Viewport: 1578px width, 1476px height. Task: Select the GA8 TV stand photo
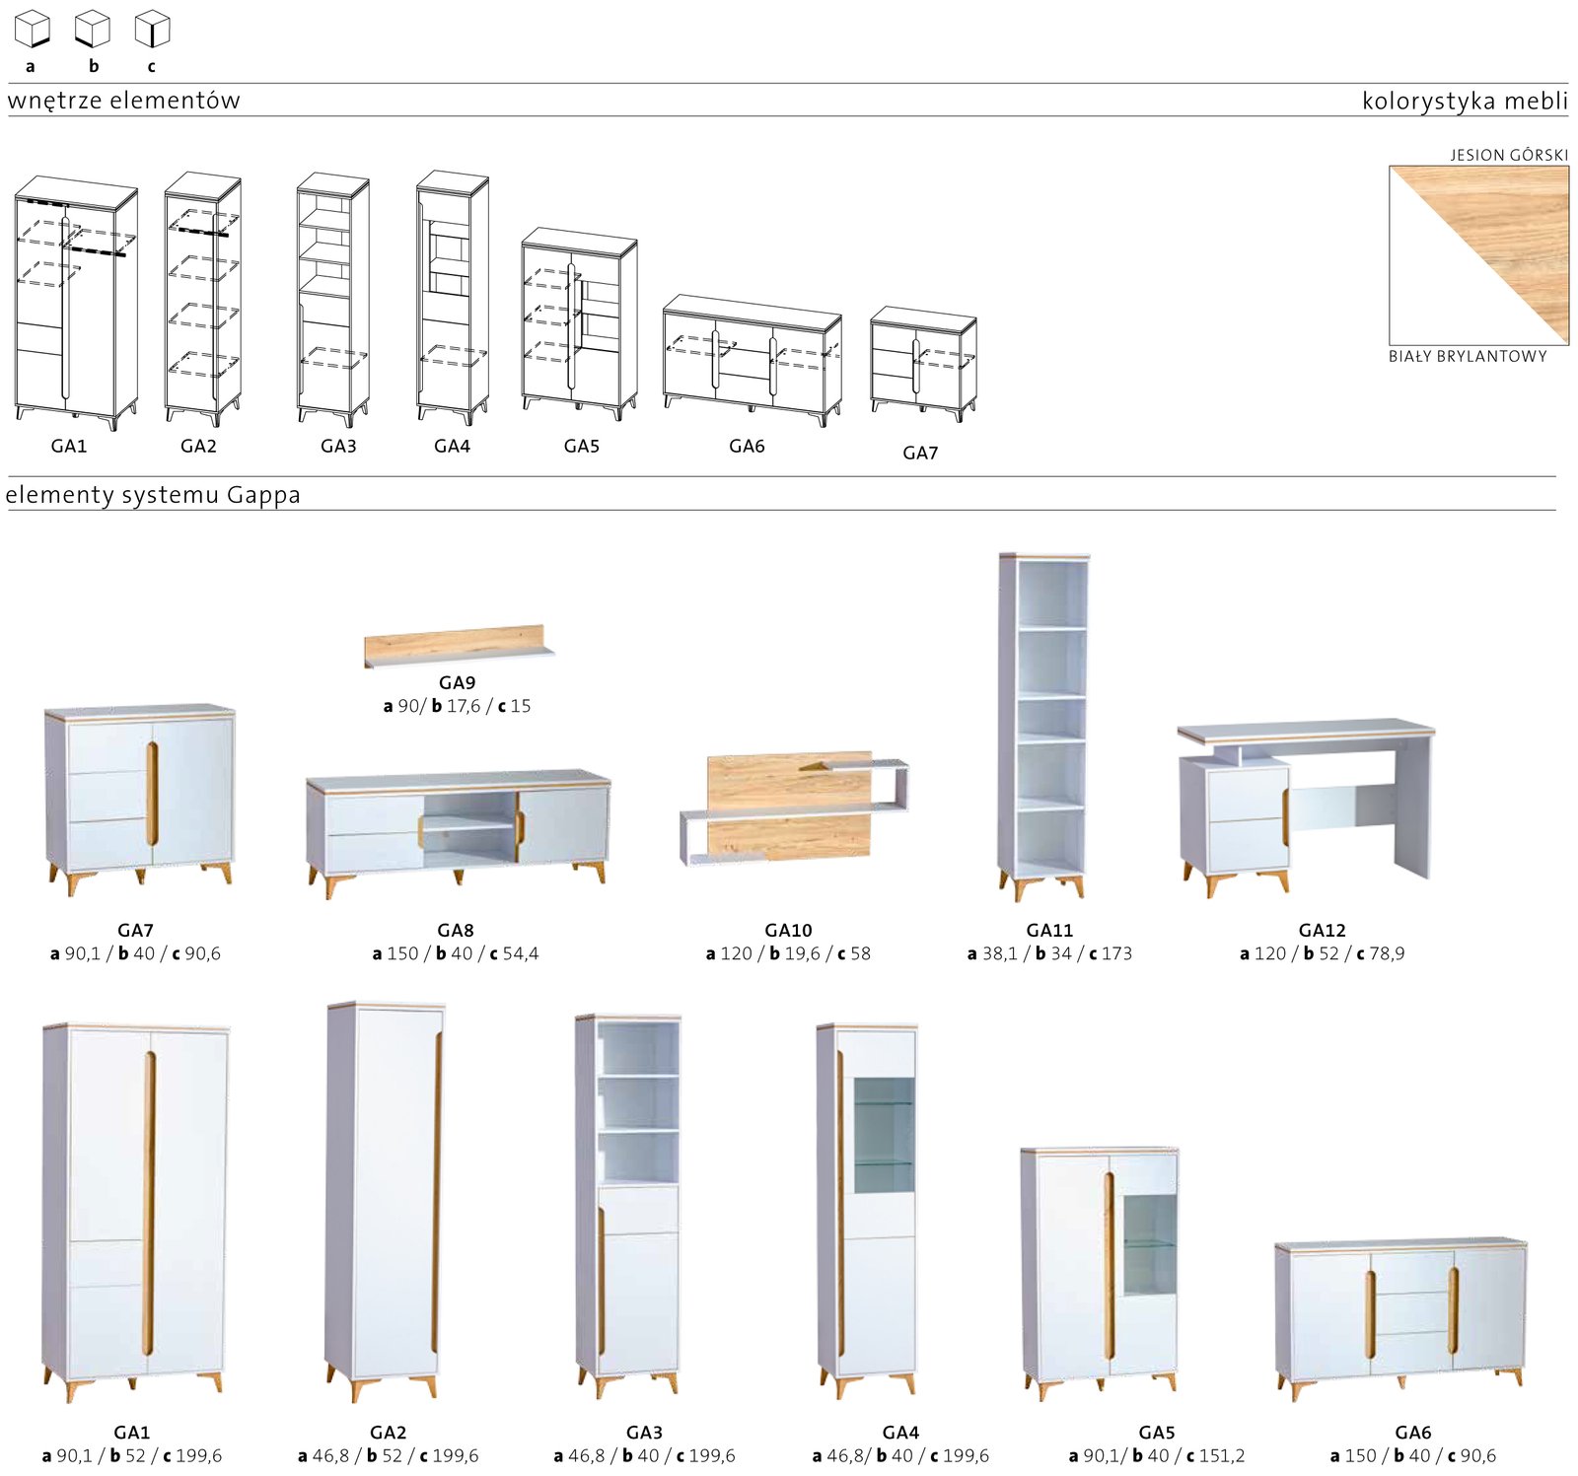458,831
